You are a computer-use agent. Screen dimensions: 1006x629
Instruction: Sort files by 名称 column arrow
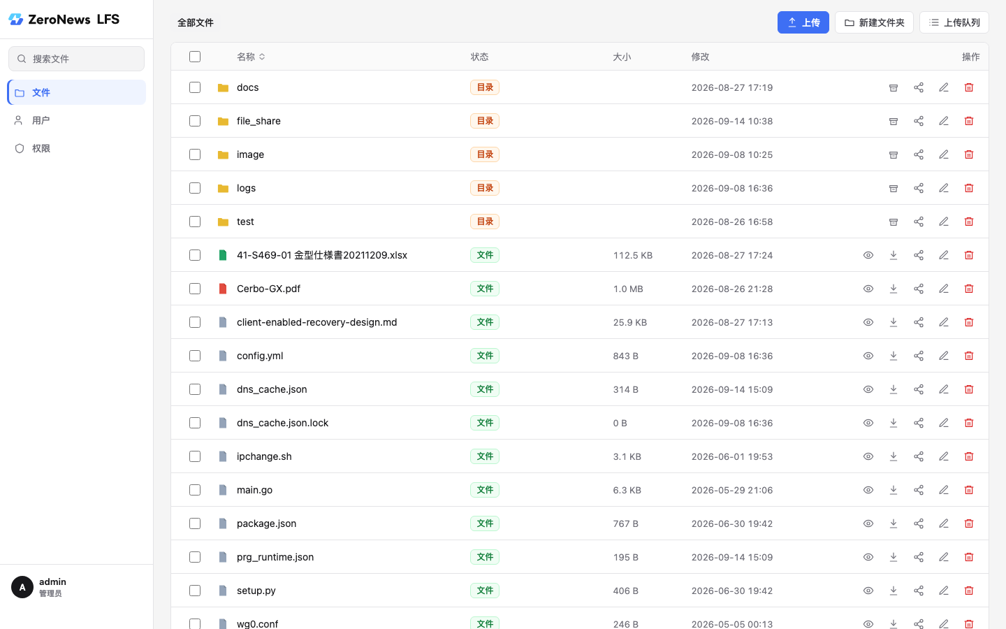[x=262, y=57]
